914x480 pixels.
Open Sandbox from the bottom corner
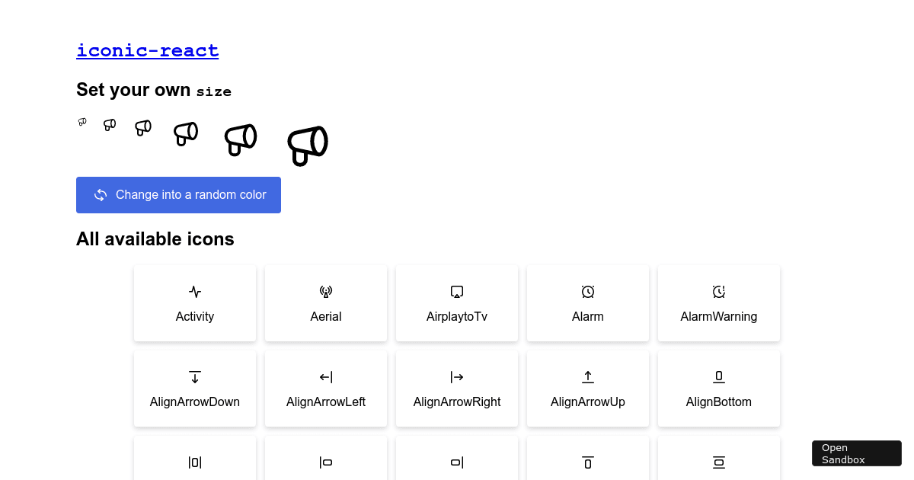pyautogui.click(x=856, y=453)
